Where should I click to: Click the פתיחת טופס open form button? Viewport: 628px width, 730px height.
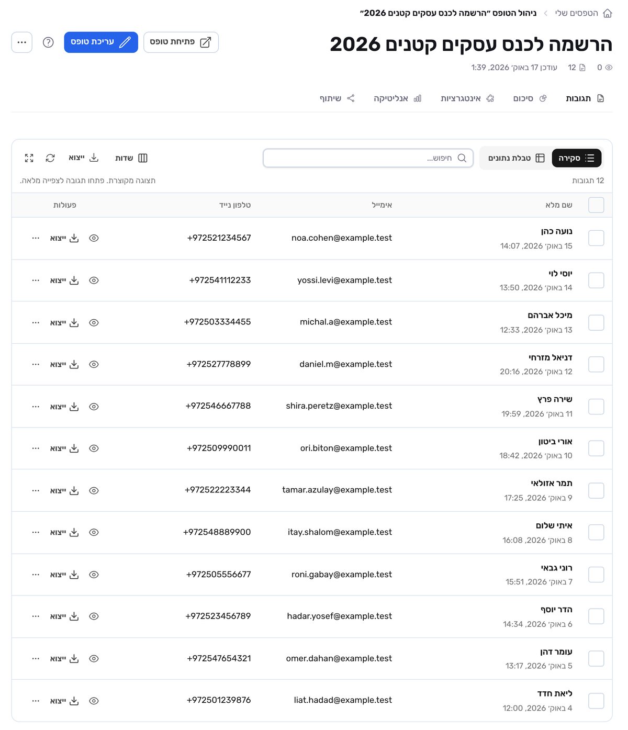click(181, 42)
